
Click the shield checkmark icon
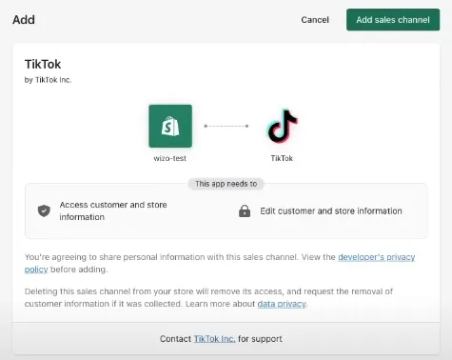(44, 211)
